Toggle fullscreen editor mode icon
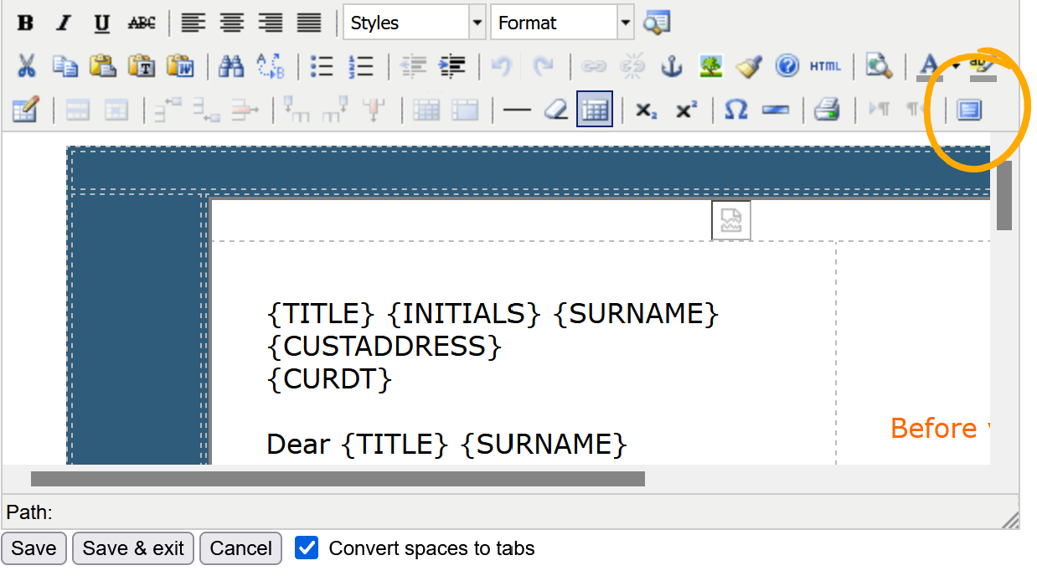Viewport: 1037px width, 576px height. click(x=969, y=110)
